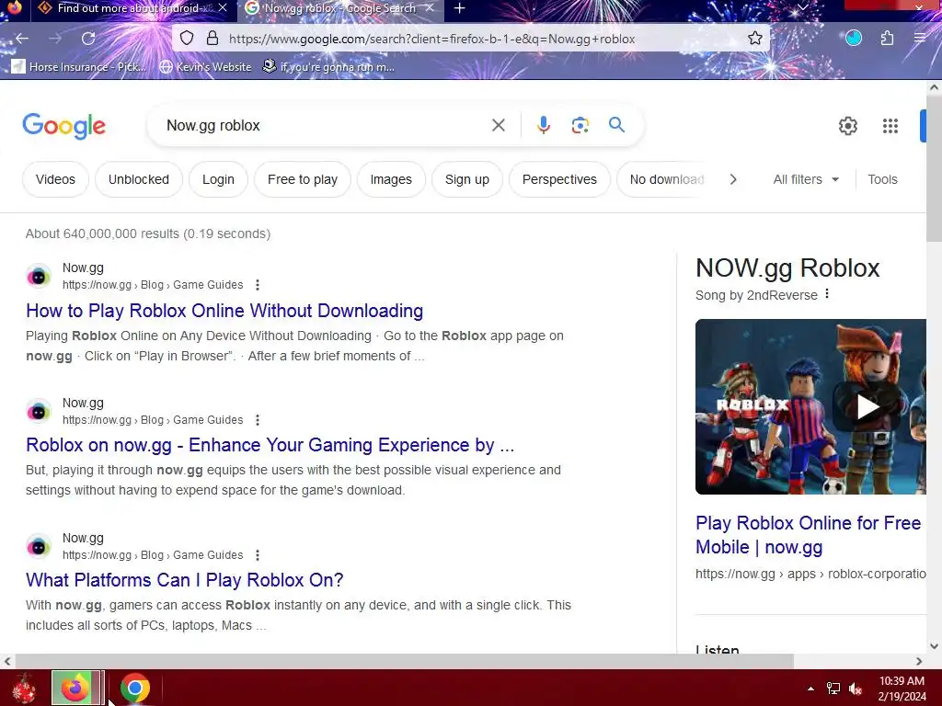Clear the Google search box text
Screen dimensions: 942x706
[x=498, y=125]
